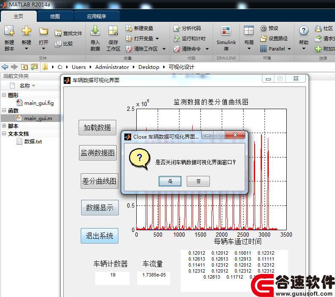Open the Parallel dropdown arrow
The image size is (335, 297).
pyautogui.click(x=289, y=49)
